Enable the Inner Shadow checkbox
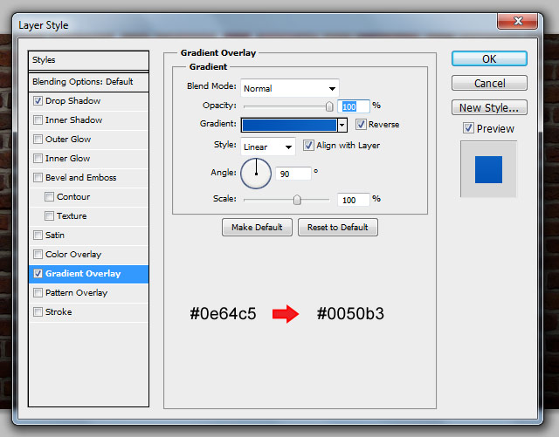 point(38,120)
